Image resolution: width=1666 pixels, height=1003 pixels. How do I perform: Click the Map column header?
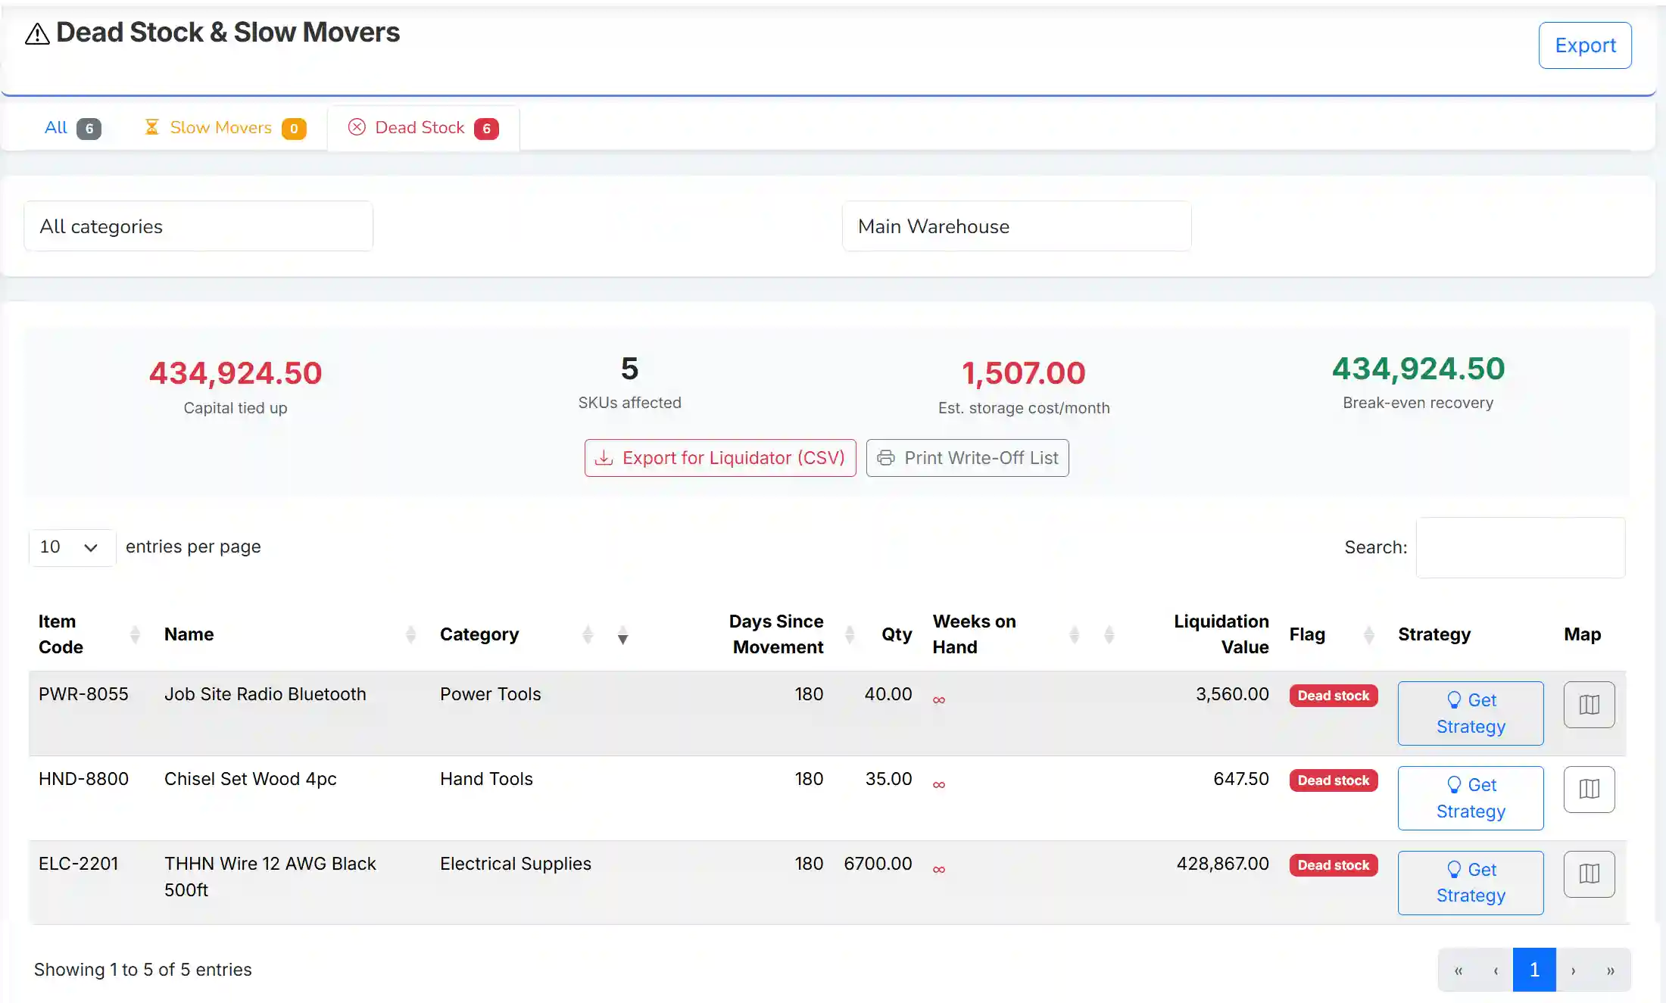point(1583,634)
